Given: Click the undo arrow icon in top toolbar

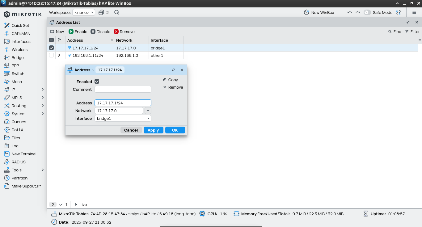Looking at the screenshot, I should pos(350,13).
